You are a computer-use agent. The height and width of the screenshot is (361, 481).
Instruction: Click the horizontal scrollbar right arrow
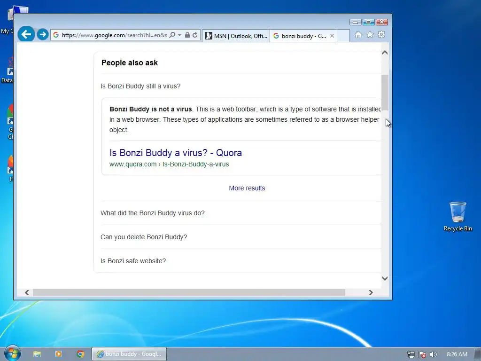[371, 292]
